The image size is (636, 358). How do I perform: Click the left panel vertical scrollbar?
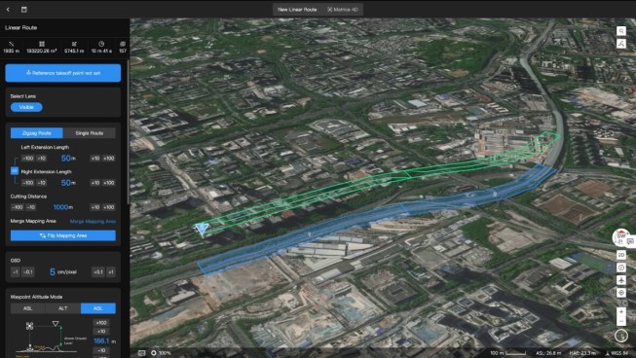pyautogui.click(x=129, y=131)
